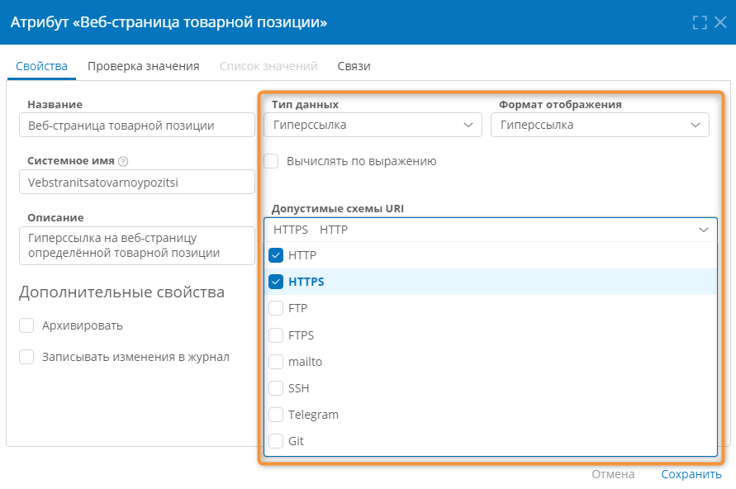Tick the Telegram scheme checkbox

(276, 415)
